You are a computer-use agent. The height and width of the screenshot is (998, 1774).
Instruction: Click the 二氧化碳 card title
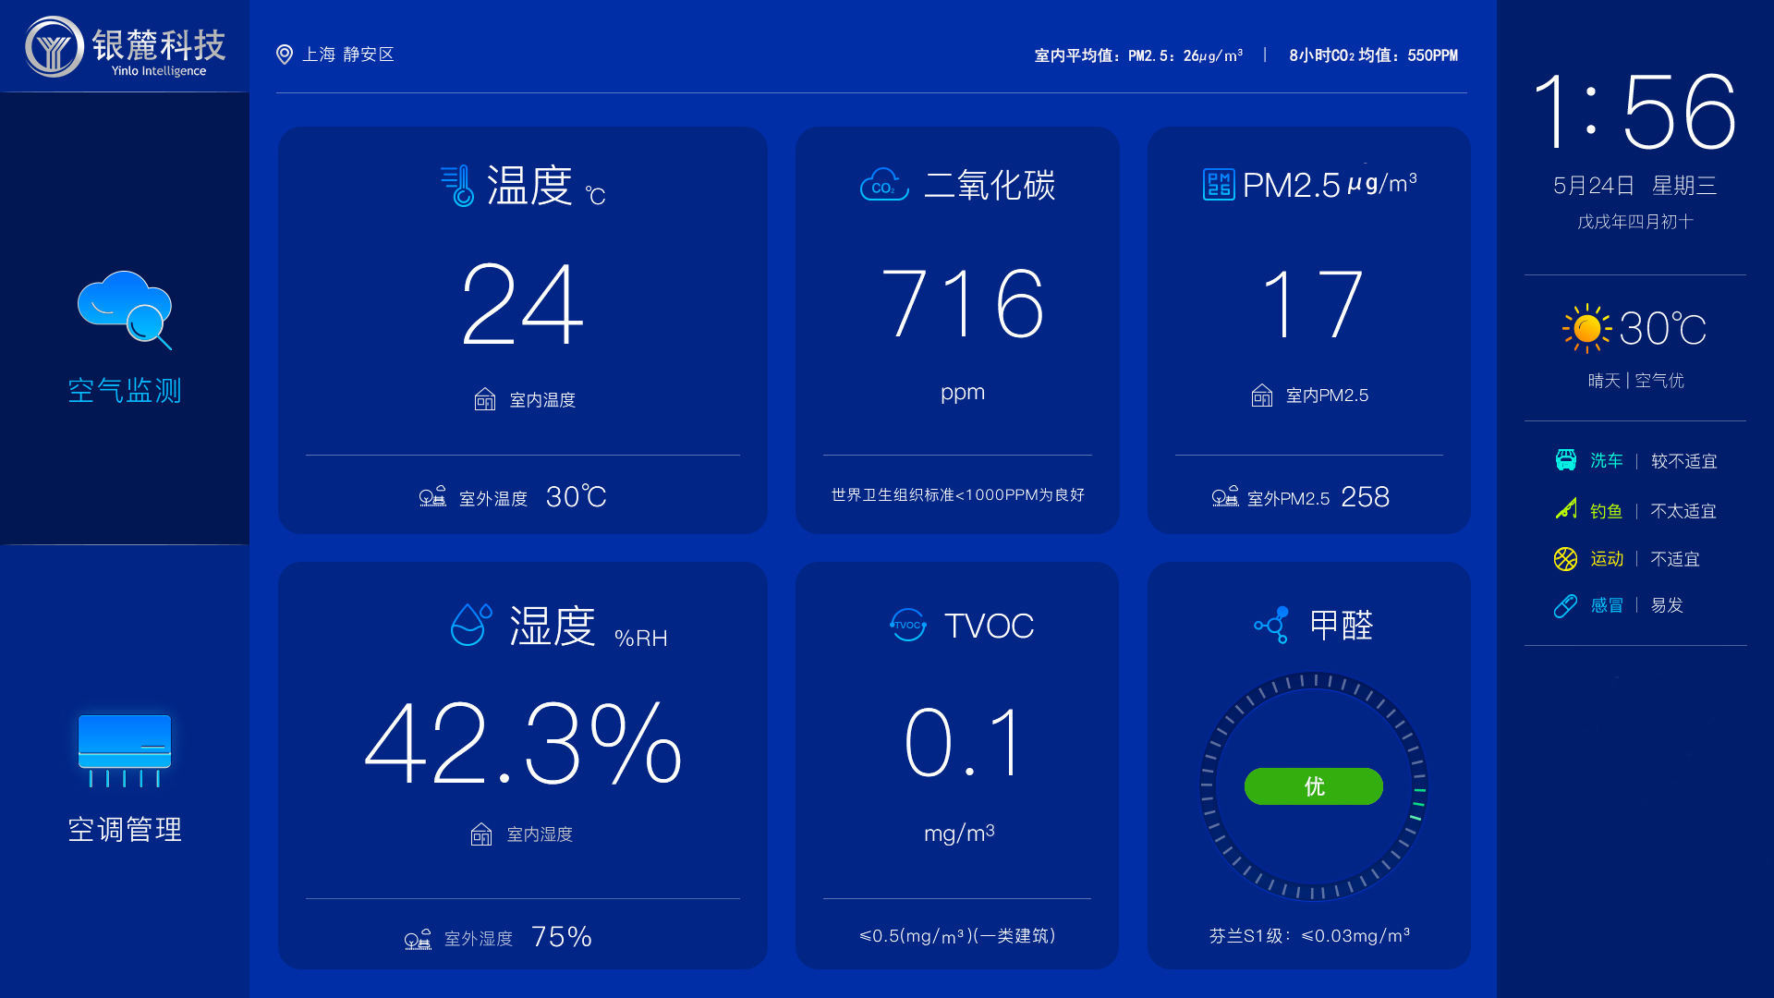click(x=990, y=185)
